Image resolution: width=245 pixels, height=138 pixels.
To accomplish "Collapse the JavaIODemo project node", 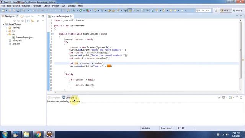I will click(3, 25).
